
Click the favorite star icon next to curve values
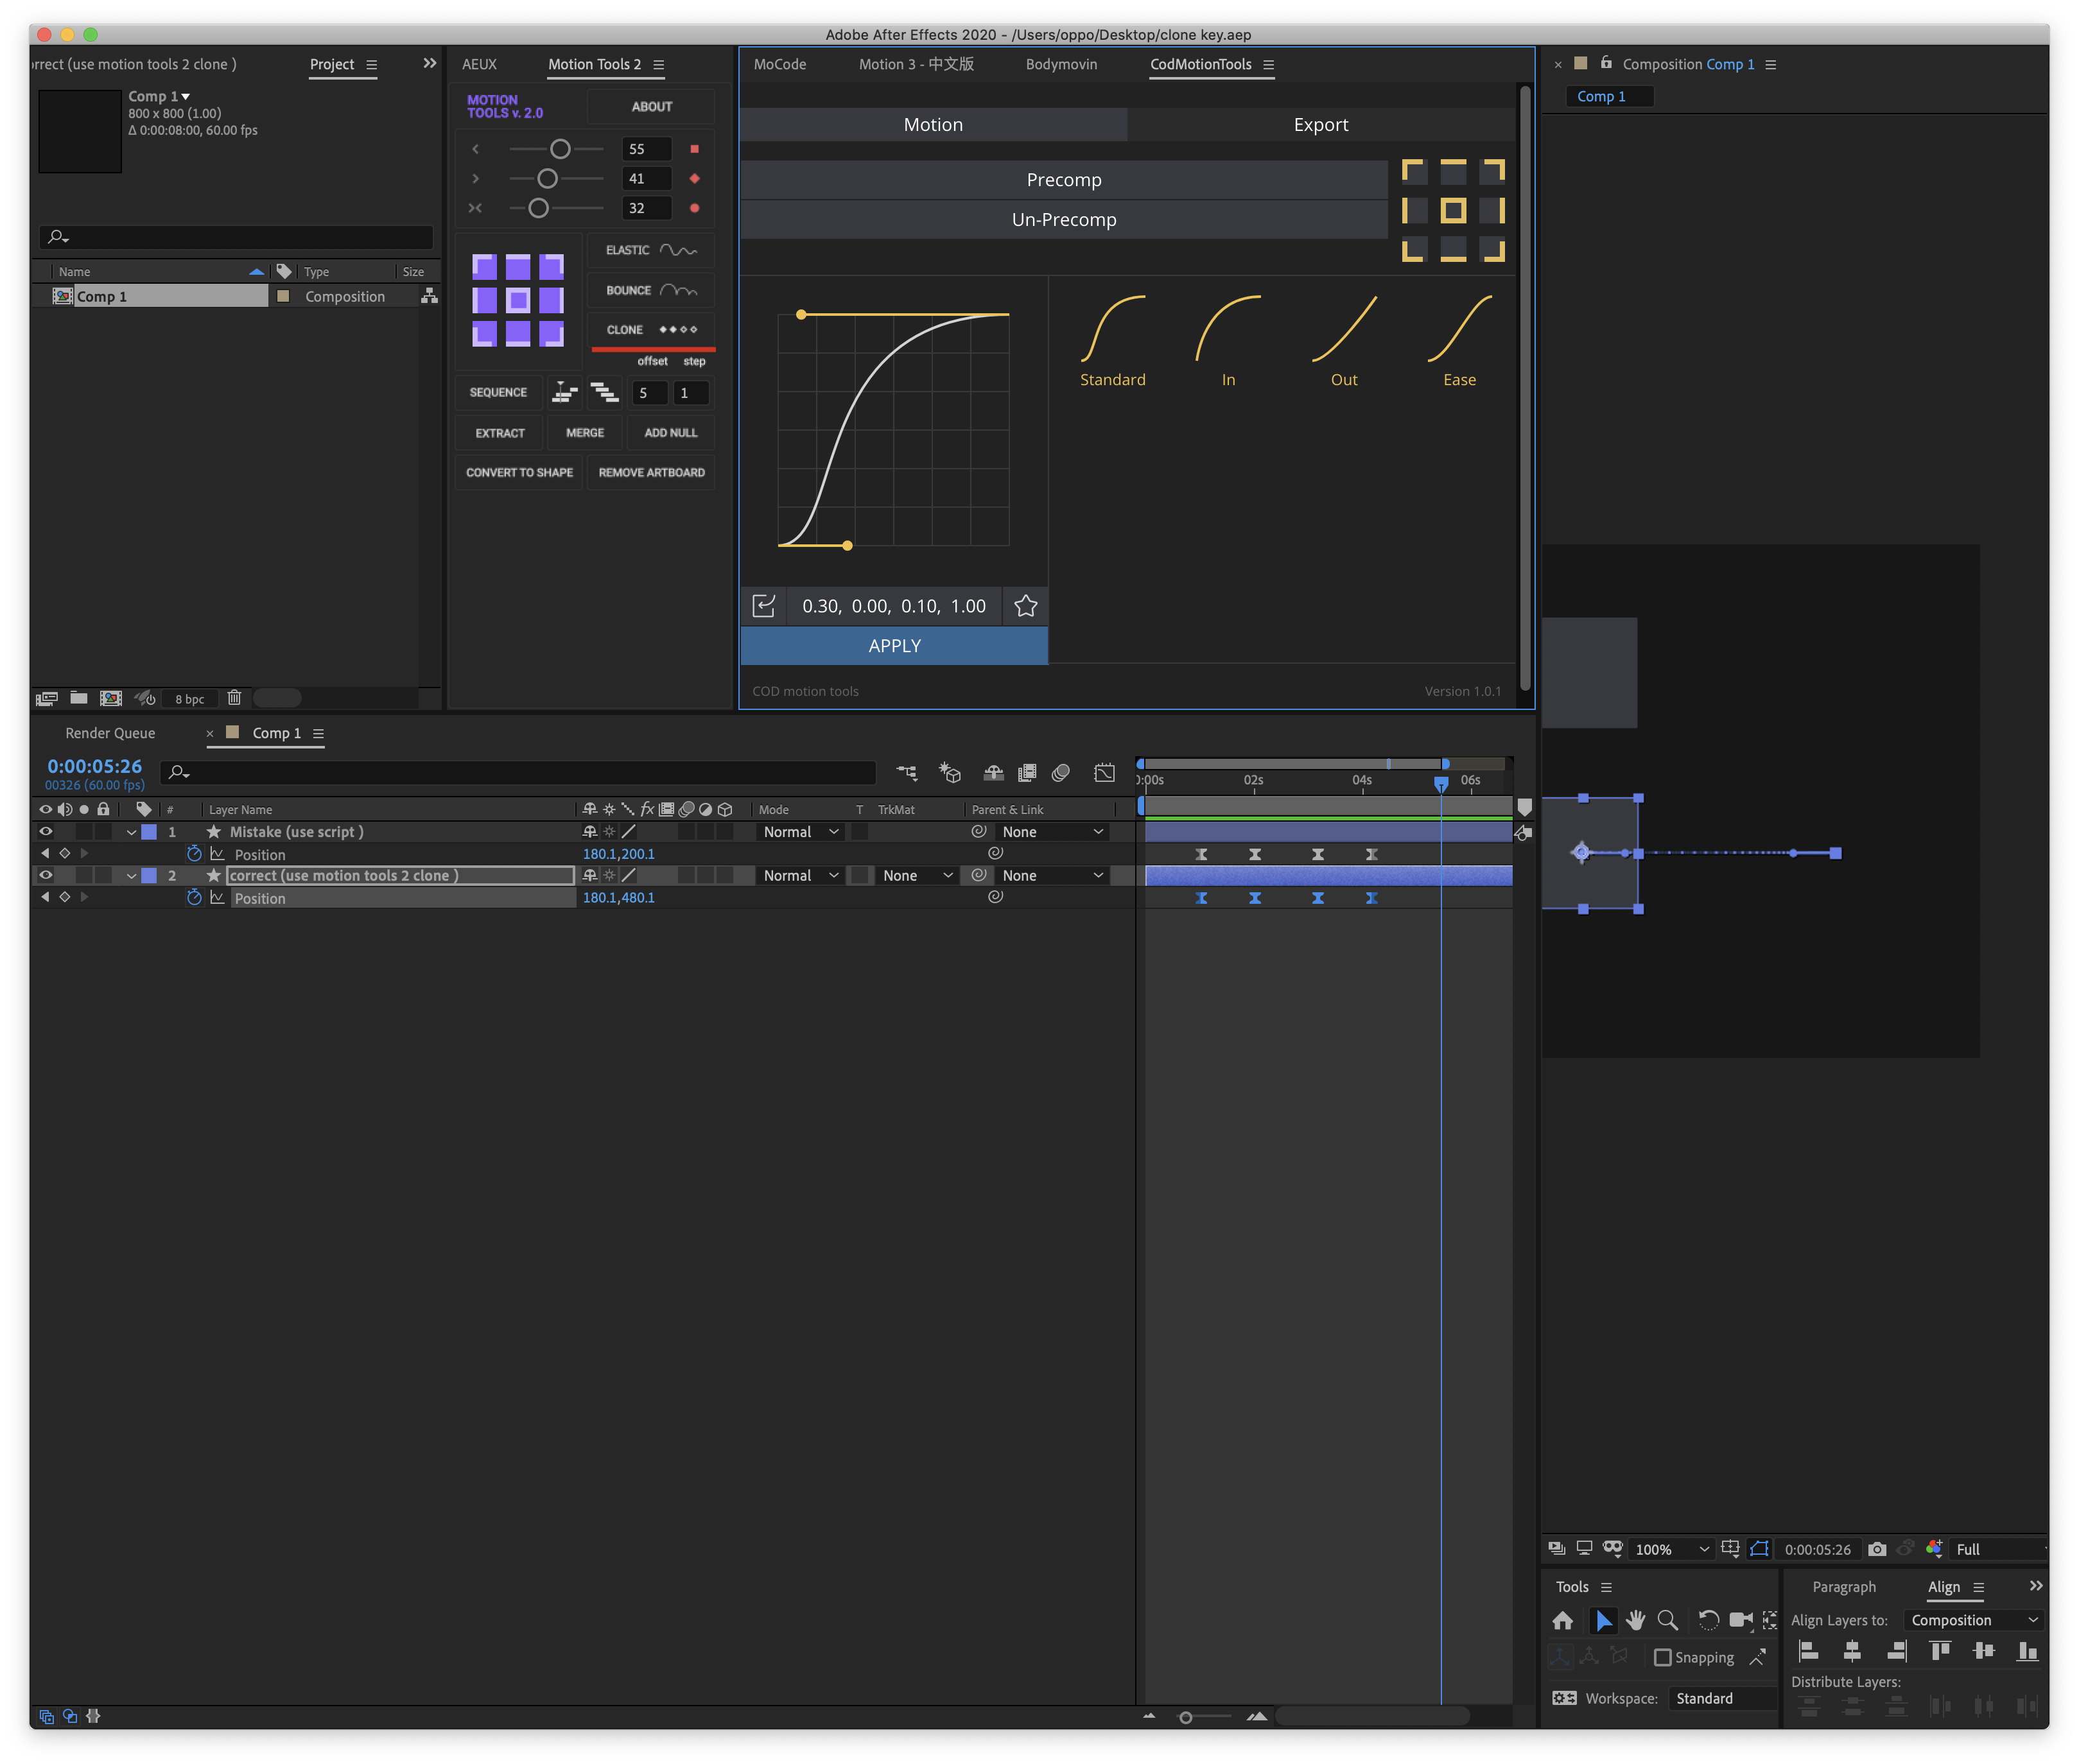pyautogui.click(x=1025, y=606)
